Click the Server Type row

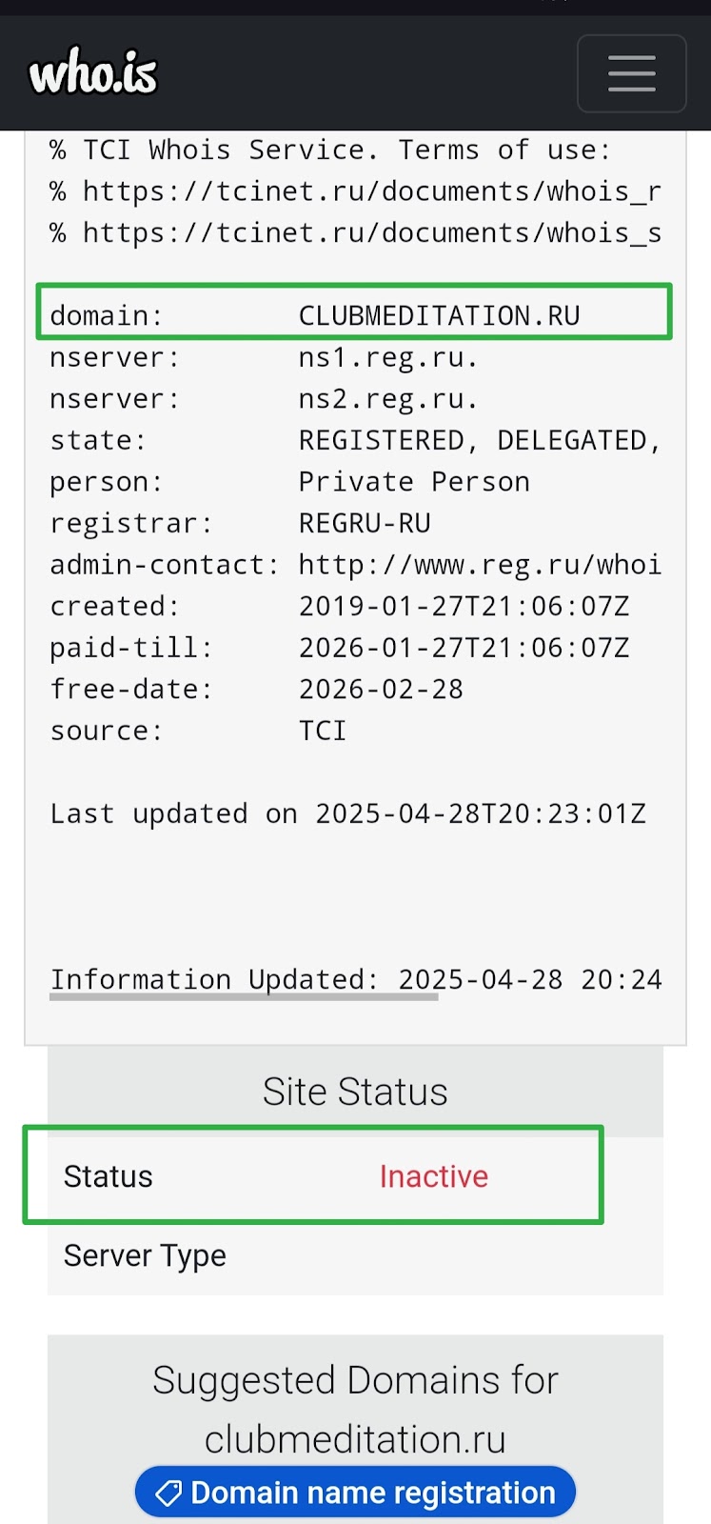355,1255
